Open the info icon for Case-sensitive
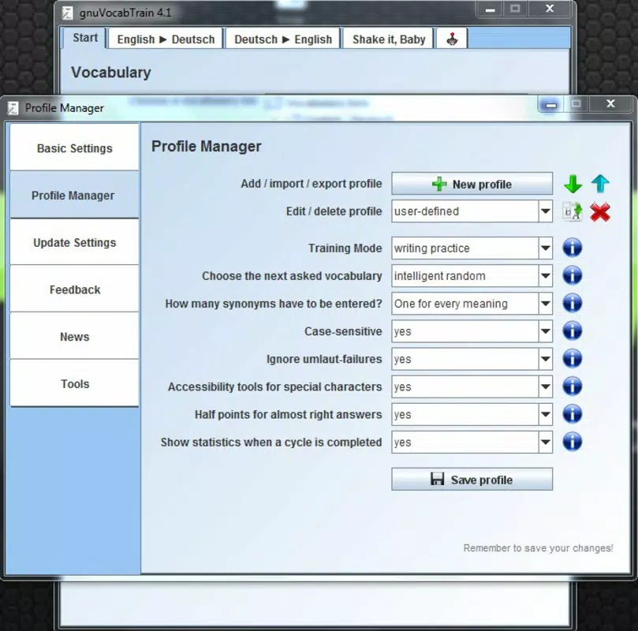The width and height of the screenshot is (638, 631). click(x=572, y=331)
